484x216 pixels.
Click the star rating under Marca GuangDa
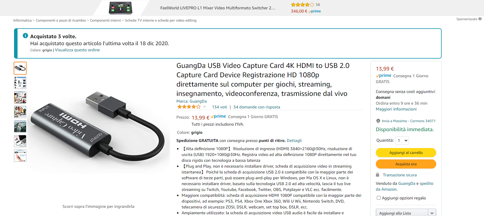pos(189,107)
